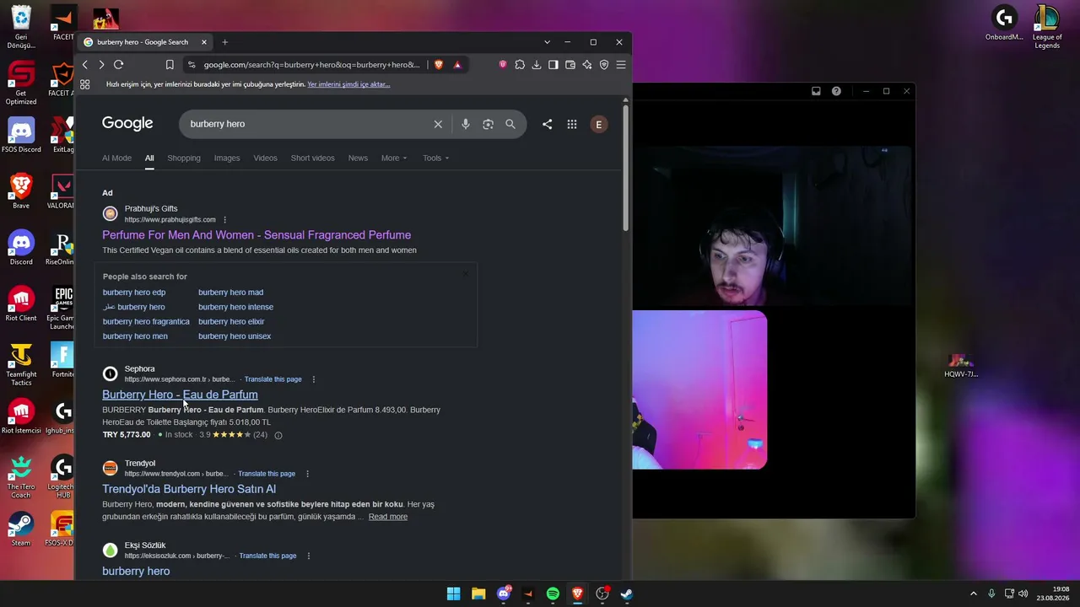
Task: Open the Perfume For Men And Women ad
Action: 256,235
